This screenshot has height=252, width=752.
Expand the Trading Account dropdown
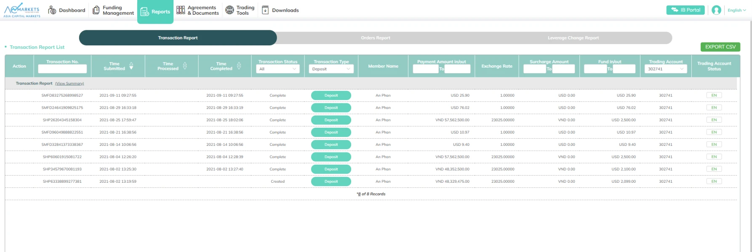665,69
